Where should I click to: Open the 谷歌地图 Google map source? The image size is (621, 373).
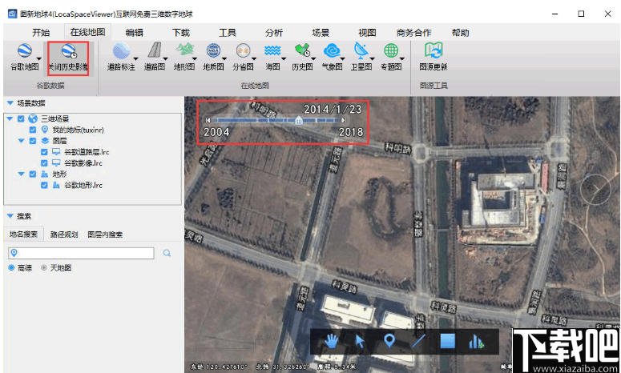[x=25, y=58]
